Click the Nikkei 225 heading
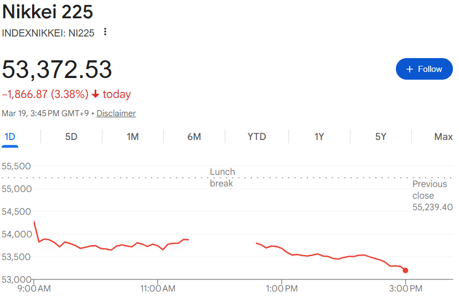Screen dimensions: 459x296 point(48,12)
